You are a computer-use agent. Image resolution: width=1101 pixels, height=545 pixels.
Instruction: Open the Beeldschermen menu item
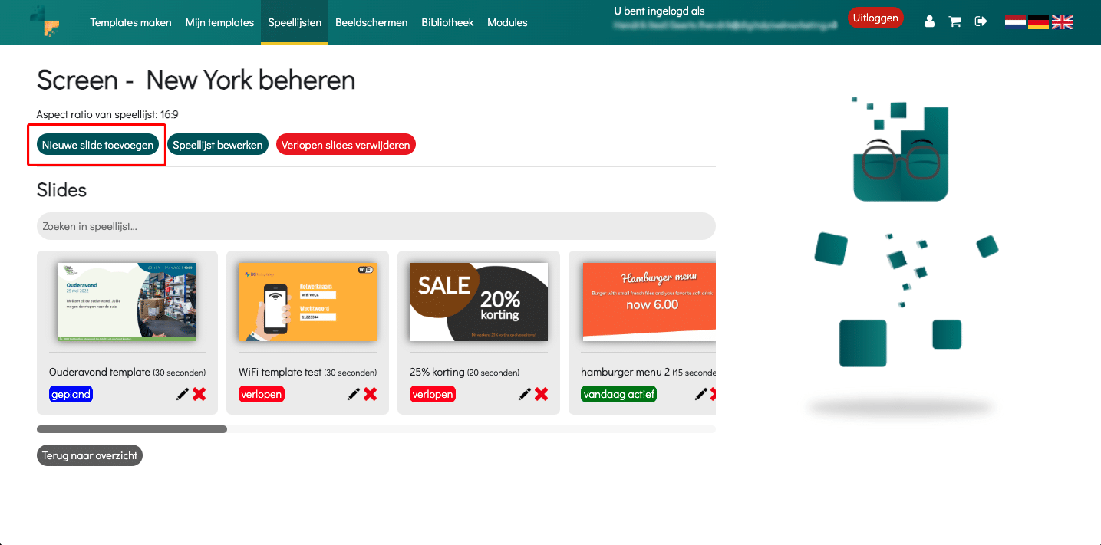coord(371,22)
